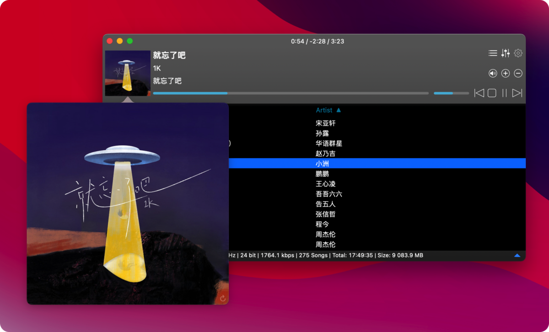Select the 华语群星 row

[x=377, y=143]
